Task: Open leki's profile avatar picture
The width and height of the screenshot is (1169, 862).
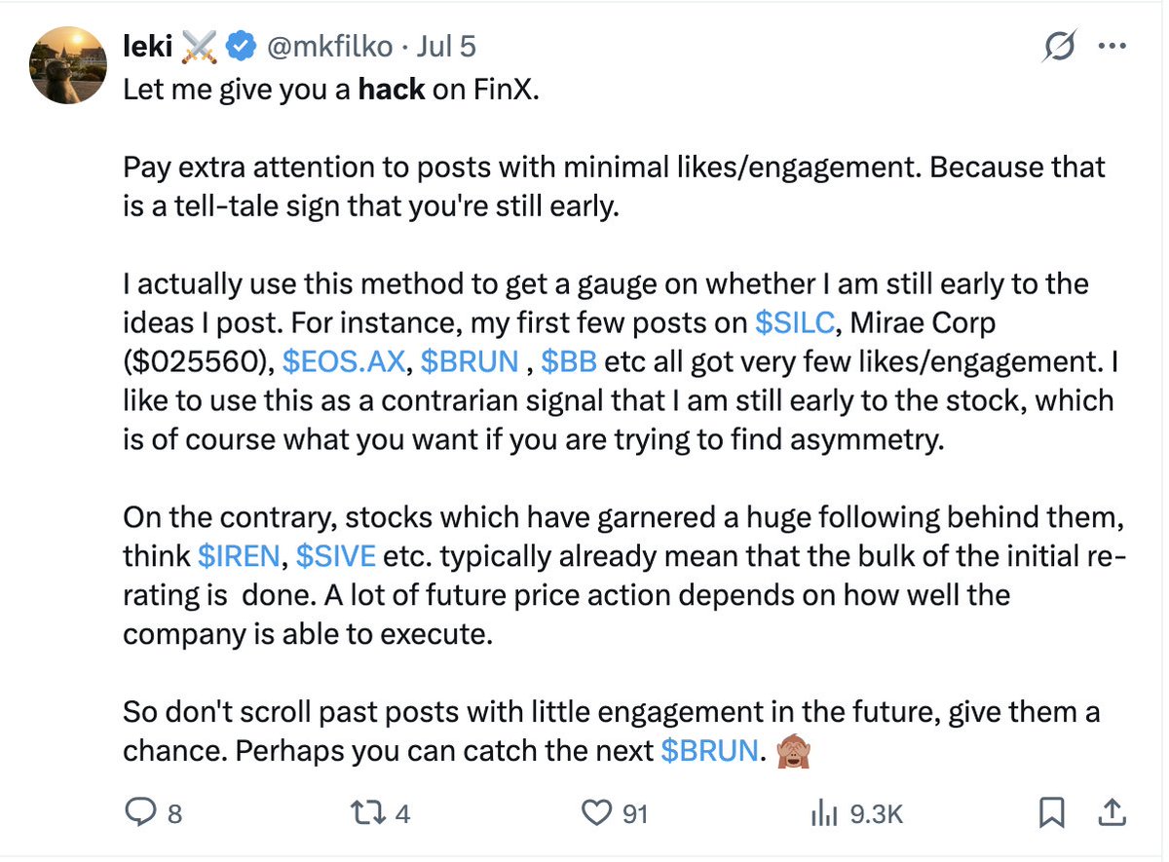Action: (x=68, y=65)
